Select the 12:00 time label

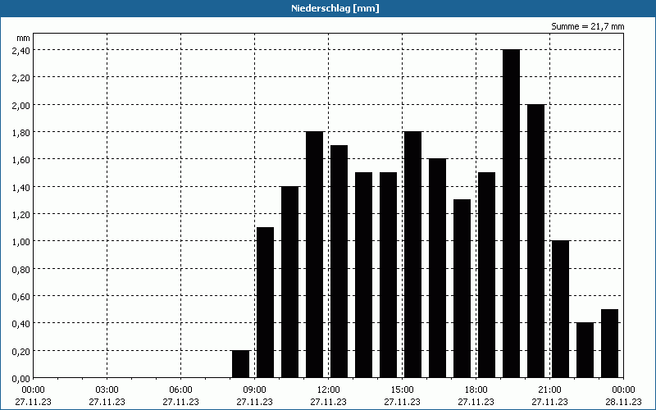click(329, 390)
